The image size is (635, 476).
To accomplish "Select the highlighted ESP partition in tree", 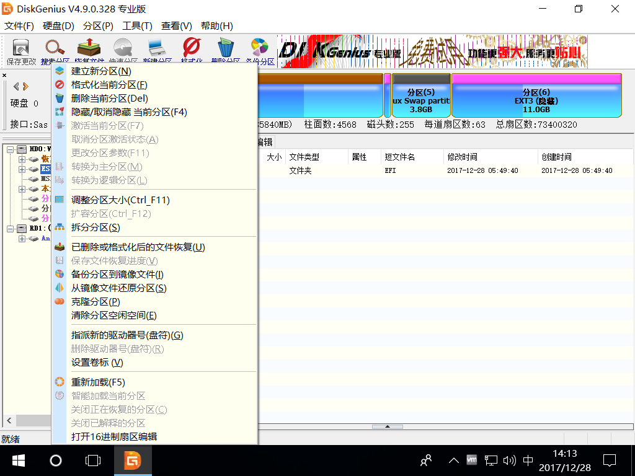I will [x=45, y=169].
